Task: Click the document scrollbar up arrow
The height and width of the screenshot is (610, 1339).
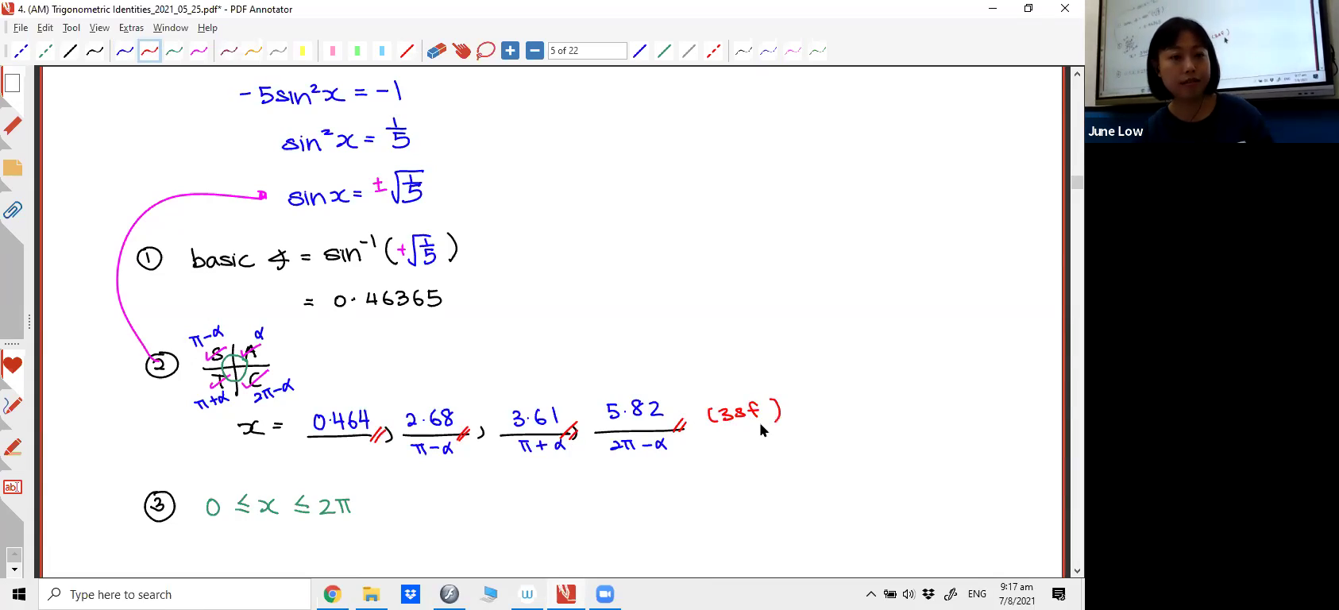Action: click(1077, 74)
